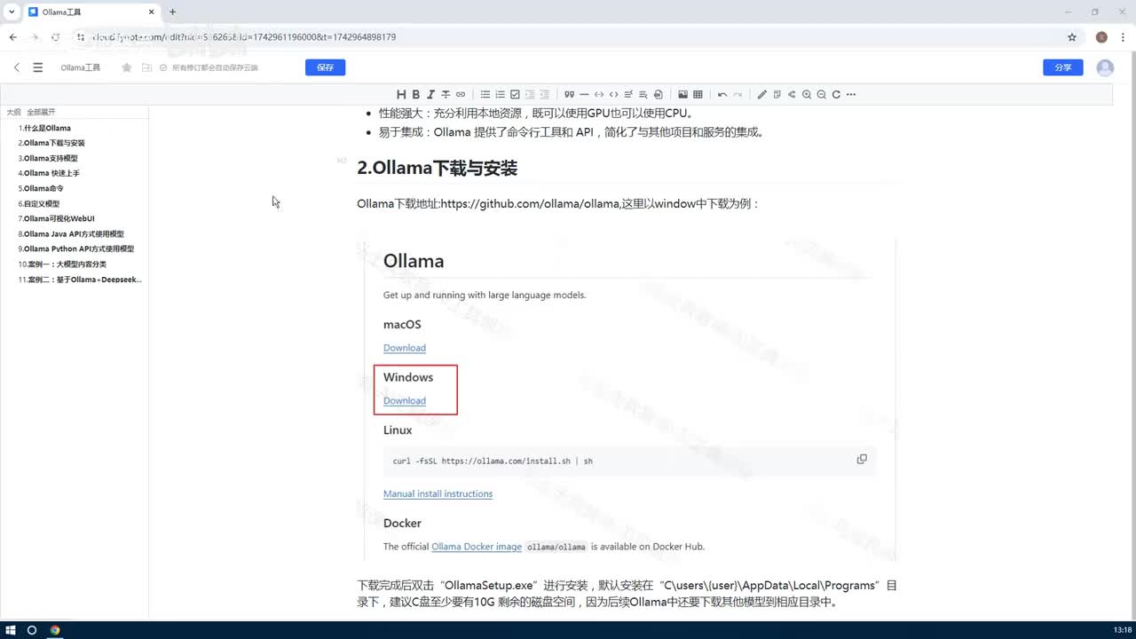
Task: Insert a horizontal divider line
Action: click(584, 94)
